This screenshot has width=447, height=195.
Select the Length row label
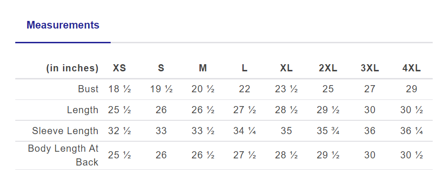point(83,110)
